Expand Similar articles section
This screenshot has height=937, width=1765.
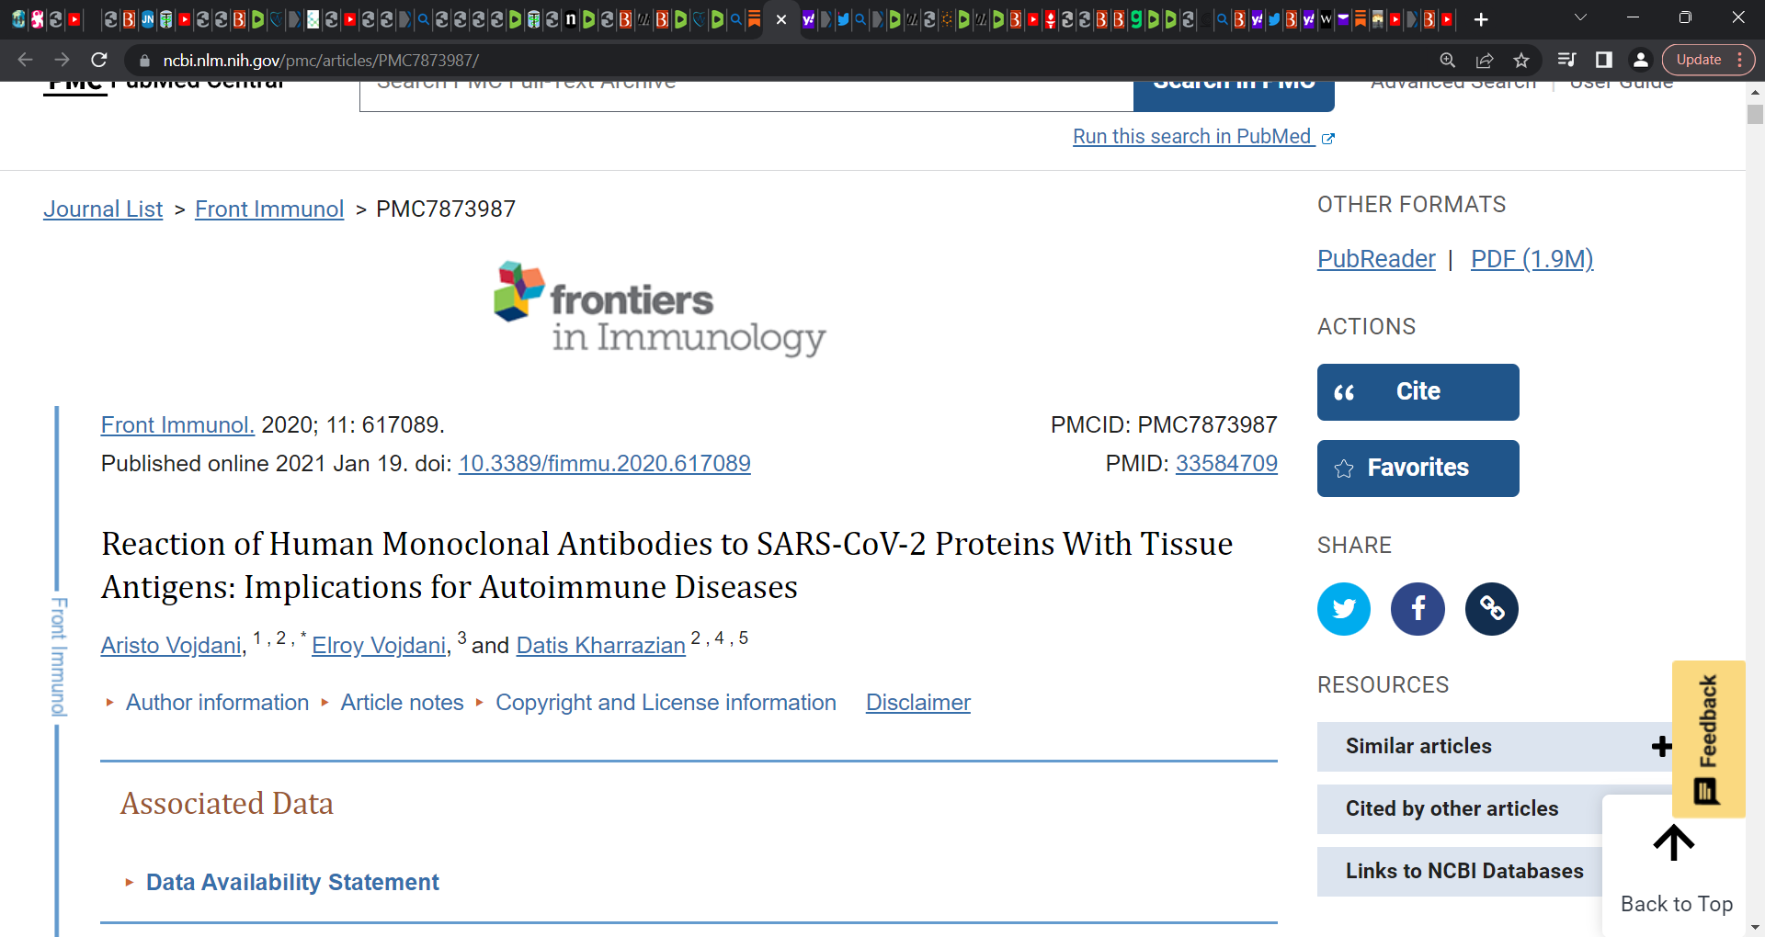[1495, 746]
